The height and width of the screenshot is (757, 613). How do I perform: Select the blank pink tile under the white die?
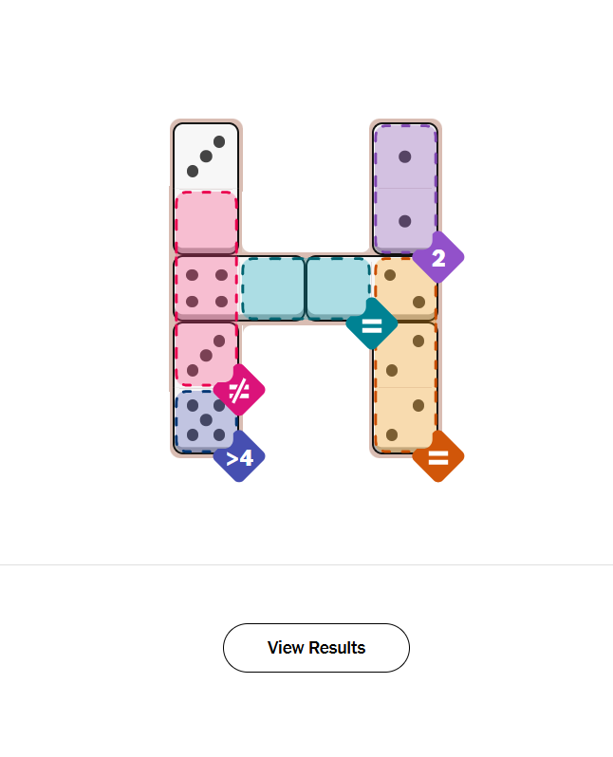click(x=206, y=222)
